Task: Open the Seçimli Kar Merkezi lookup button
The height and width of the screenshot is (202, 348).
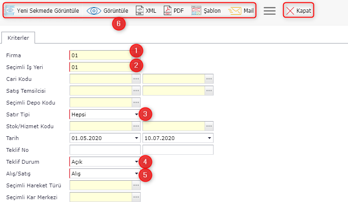Action: click(x=136, y=197)
